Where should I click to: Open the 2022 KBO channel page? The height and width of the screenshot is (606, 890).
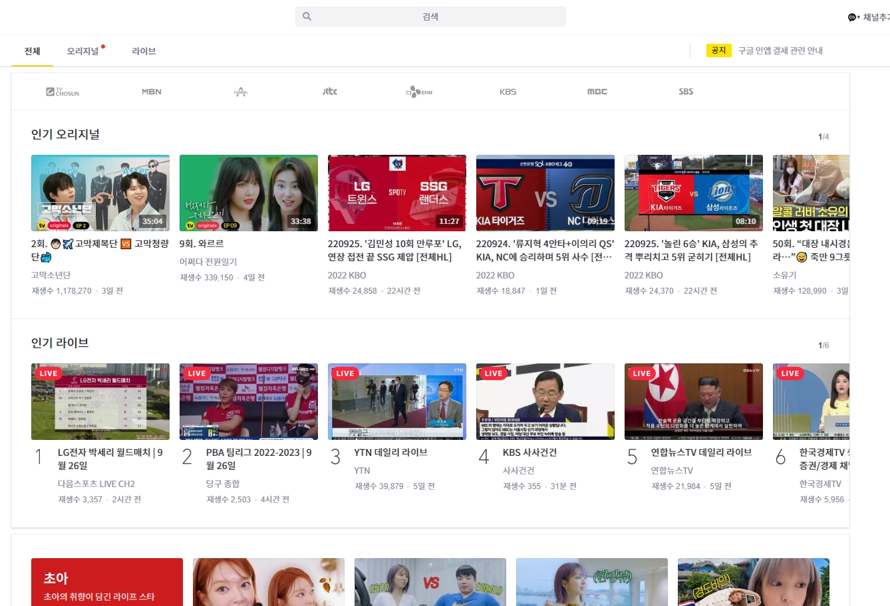pyautogui.click(x=347, y=275)
